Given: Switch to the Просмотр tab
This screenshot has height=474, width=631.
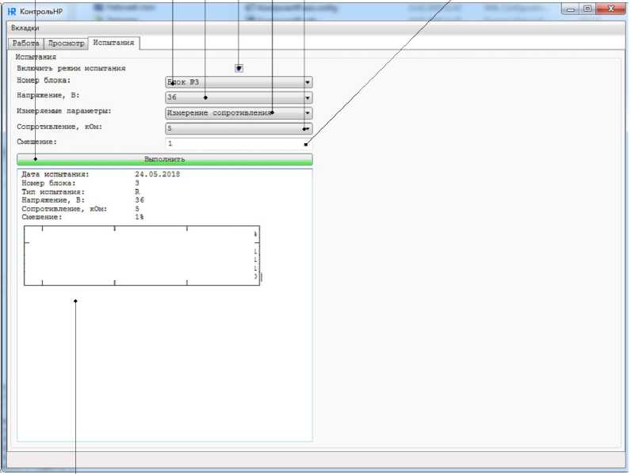Looking at the screenshot, I should pyautogui.click(x=66, y=44).
